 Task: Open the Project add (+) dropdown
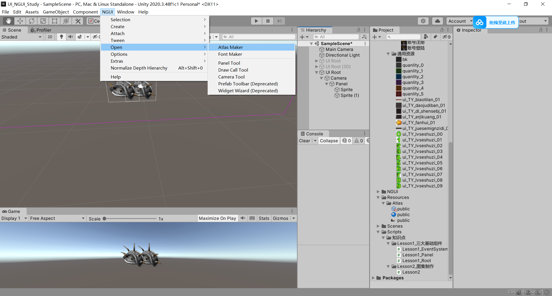tap(376, 37)
